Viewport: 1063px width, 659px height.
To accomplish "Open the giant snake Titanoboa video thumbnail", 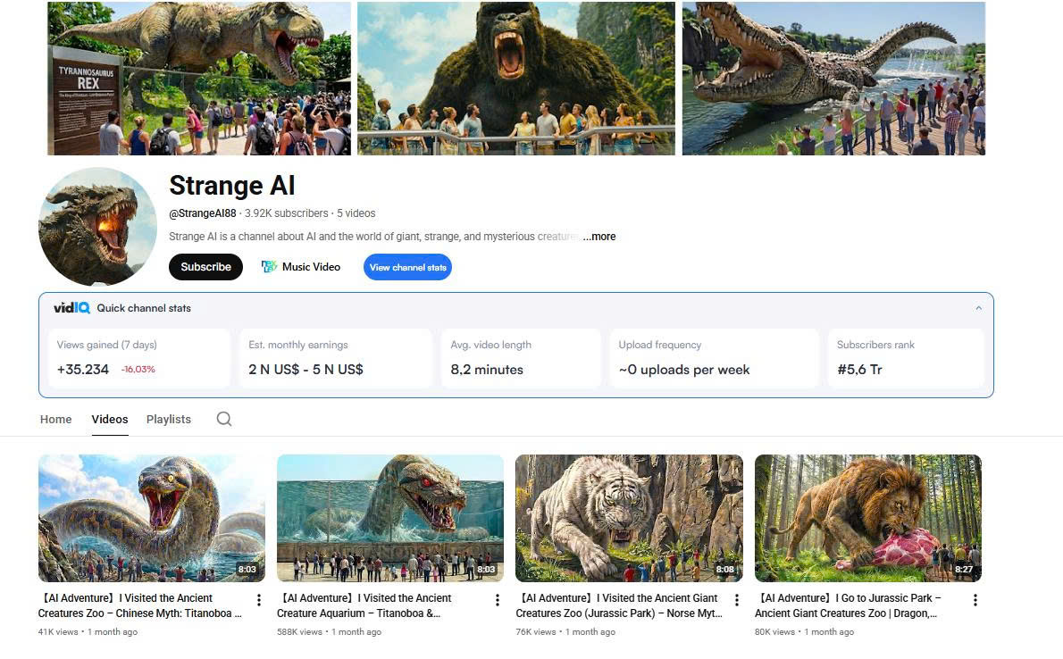I will (x=151, y=518).
